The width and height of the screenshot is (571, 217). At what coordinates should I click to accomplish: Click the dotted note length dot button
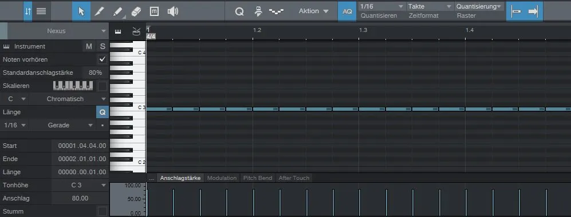(x=103, y=125)
